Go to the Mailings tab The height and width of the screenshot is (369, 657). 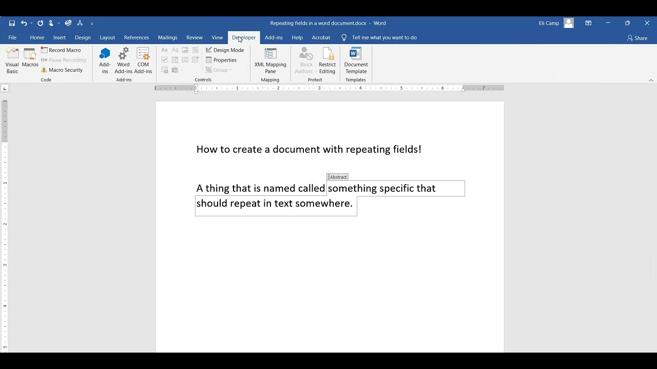coord(168,37)
